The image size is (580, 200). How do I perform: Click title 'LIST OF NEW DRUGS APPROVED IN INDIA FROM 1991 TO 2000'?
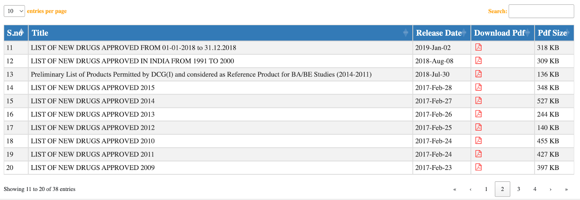coord(132,61)
